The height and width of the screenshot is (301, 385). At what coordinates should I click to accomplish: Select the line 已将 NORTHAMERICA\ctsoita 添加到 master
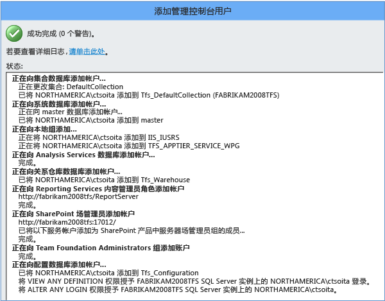pos(91,120)
